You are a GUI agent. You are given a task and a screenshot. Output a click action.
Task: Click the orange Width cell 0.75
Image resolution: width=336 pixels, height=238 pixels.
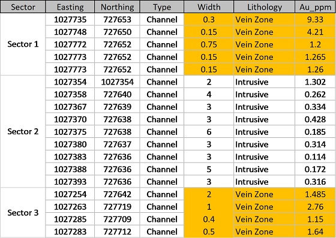(209, 44)
